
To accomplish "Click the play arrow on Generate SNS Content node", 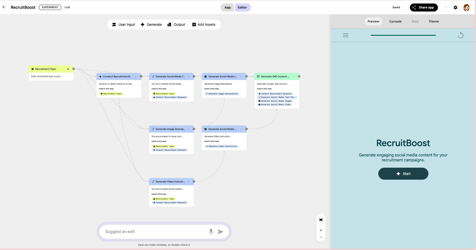I will tap(294, 77).
